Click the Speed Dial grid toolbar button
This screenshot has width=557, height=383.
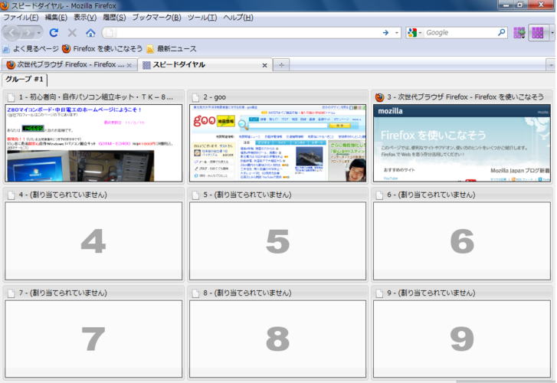[x=537, y=33]
